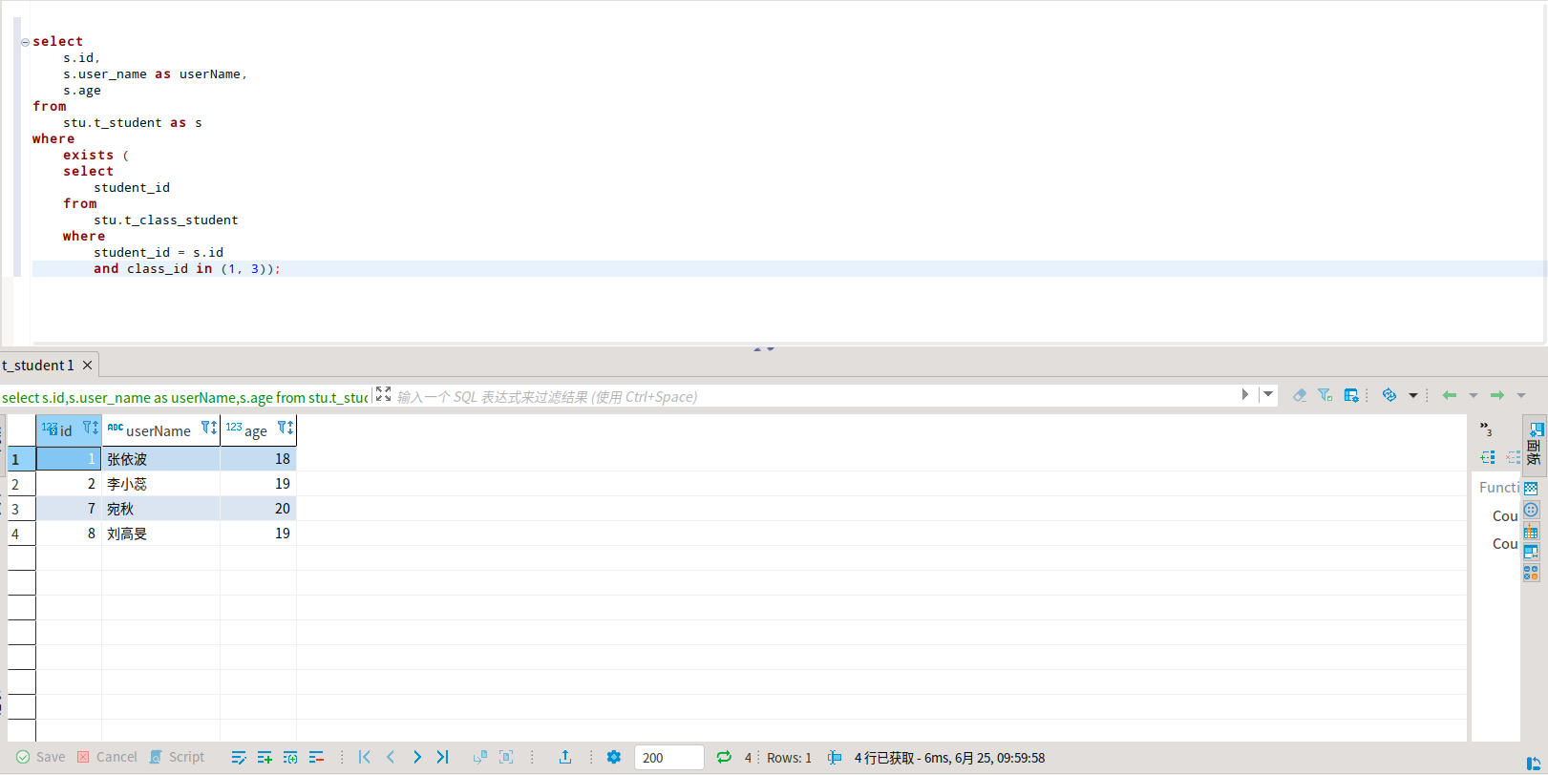Expand the filter editor panel
This screenshot has width=1548, height=775.
coord(383,394)
